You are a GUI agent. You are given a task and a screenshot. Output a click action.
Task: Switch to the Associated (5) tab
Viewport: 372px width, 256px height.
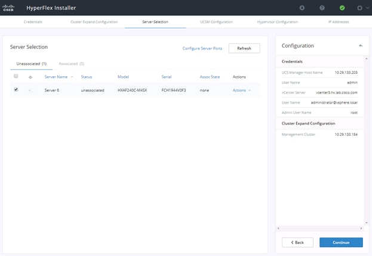click(x=72, y=64)
